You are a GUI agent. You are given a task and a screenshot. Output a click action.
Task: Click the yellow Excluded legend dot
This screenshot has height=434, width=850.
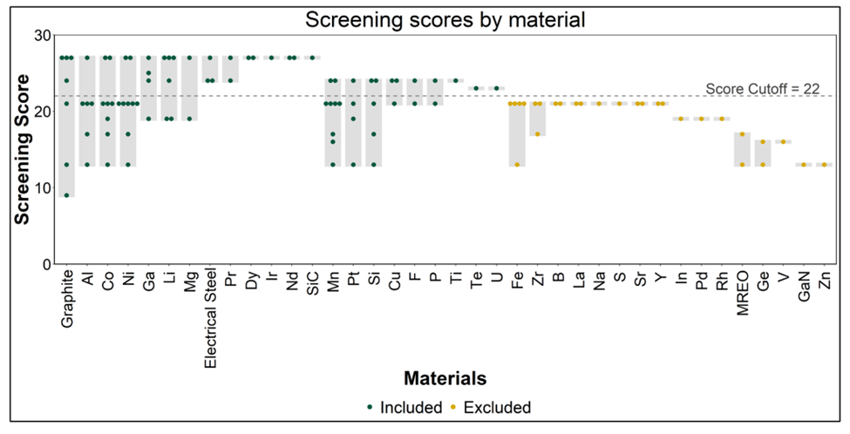pos(453,408)
